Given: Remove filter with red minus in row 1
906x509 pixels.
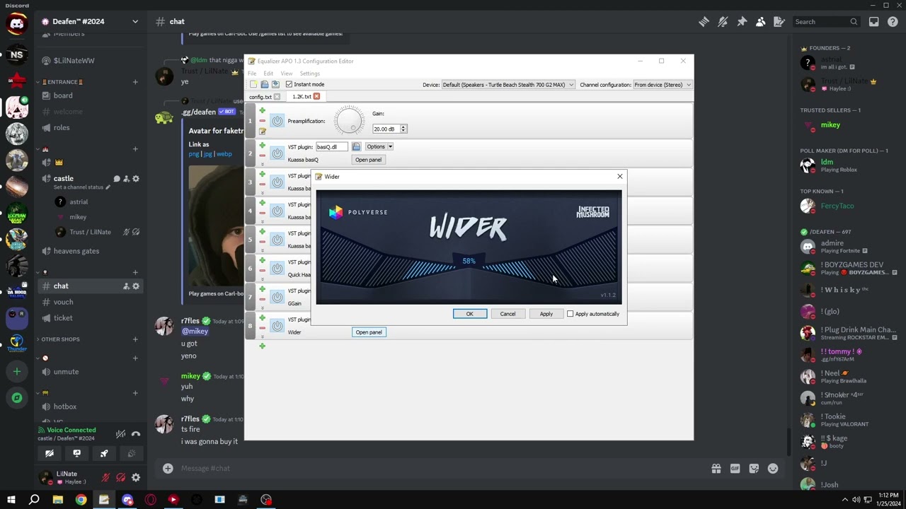Looking at the screenshot, I should click(x=262, y=121).
